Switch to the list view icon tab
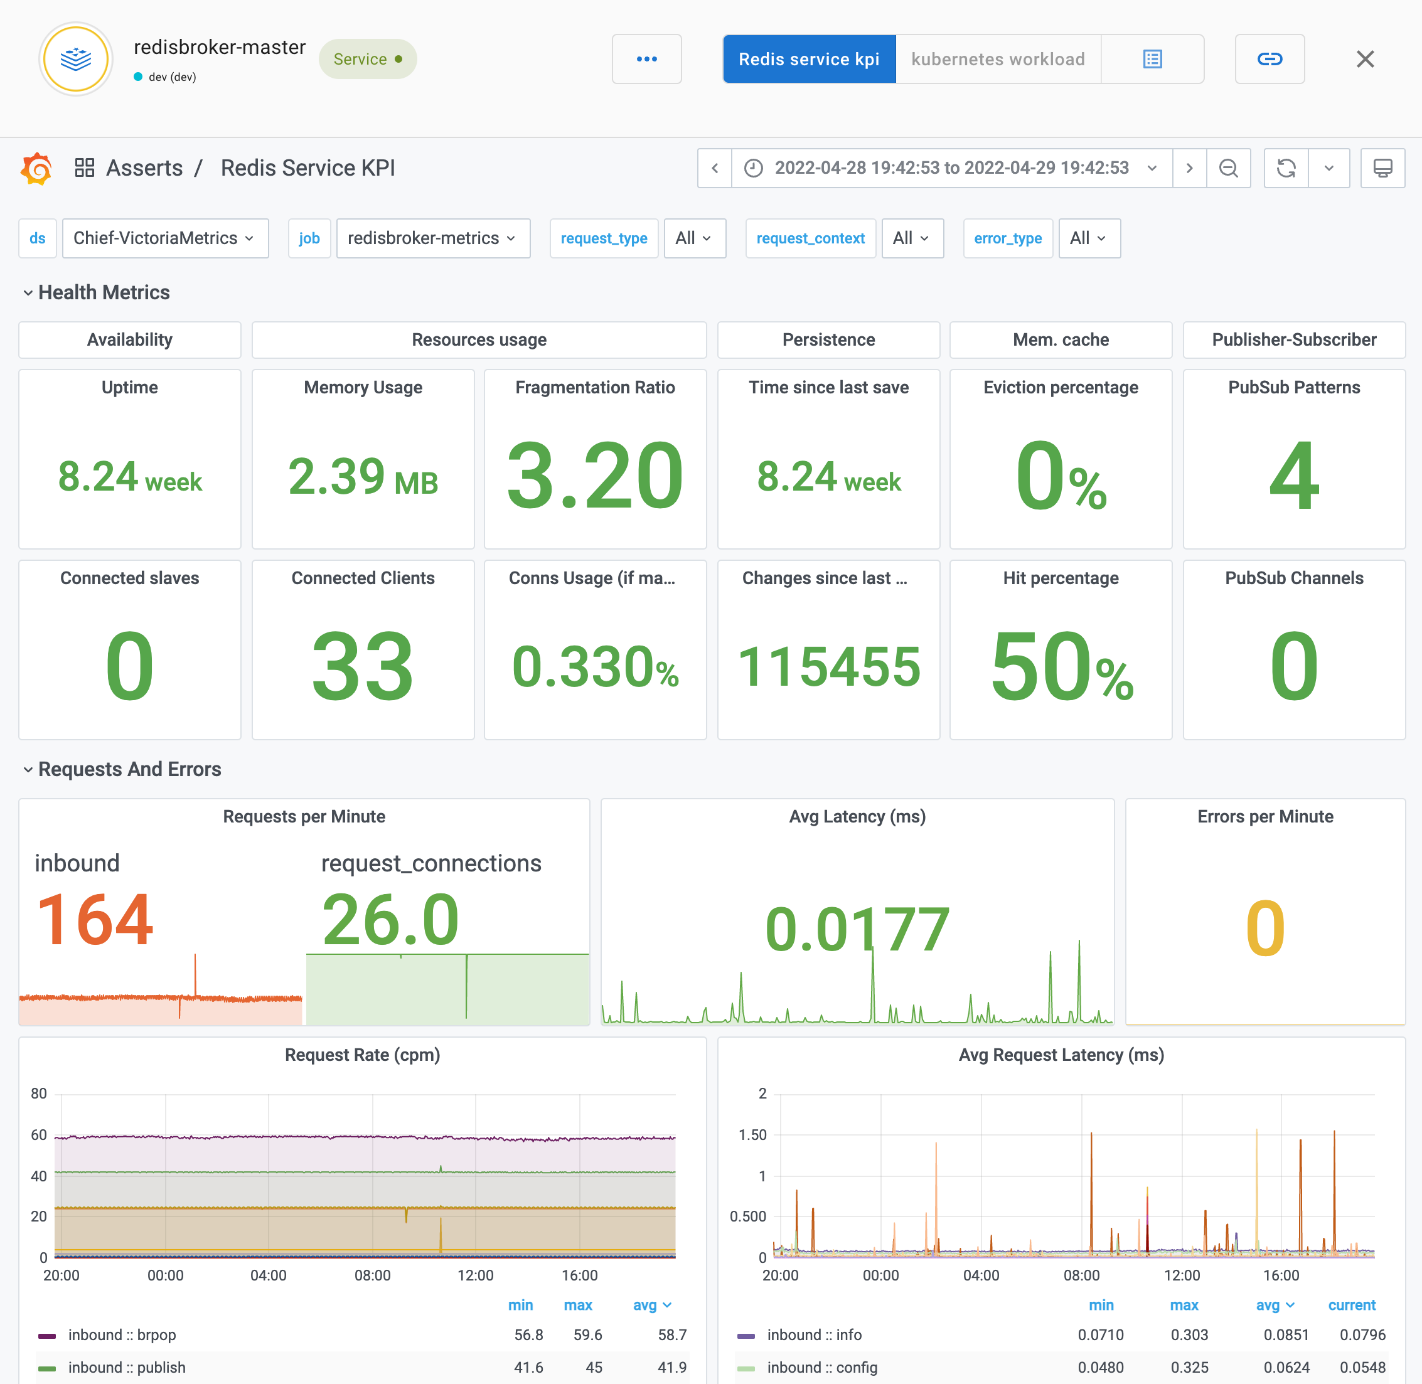1422x1384 pixels. click(x=1152, y=59)
